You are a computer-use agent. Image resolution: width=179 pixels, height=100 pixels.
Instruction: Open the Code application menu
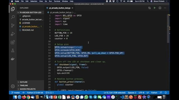point(17,1)
